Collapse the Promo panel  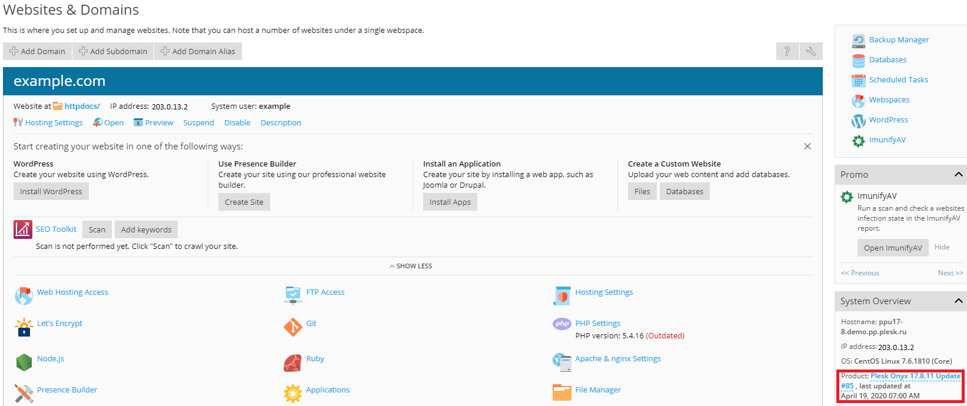(x=958, y=175)
